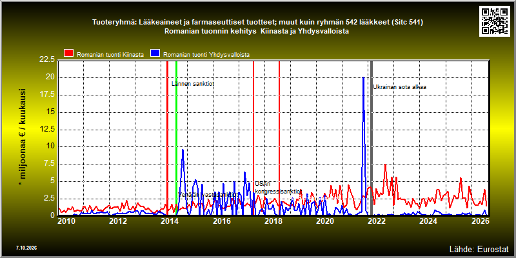Select legend text Romanian tuonti Yhdysvalloista

tap(206, 55)
